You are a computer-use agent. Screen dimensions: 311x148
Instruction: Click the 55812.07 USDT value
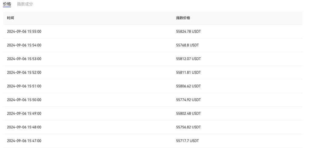[x=188, y=59]
